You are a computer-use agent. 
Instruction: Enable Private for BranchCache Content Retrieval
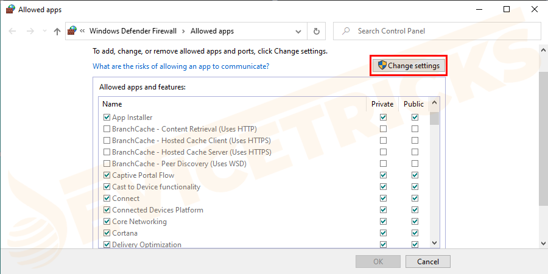click(x=384, y=129)
